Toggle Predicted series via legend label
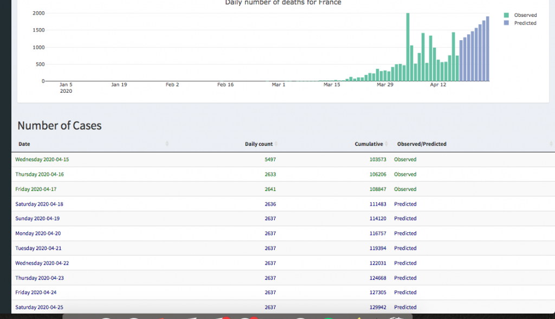555x319 pixels. pos(525,23)
